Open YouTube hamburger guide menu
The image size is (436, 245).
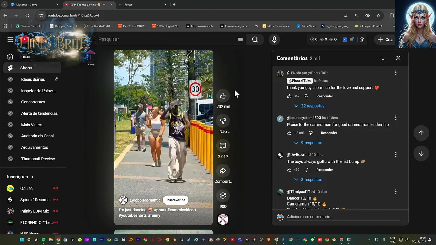click(10, 39)
